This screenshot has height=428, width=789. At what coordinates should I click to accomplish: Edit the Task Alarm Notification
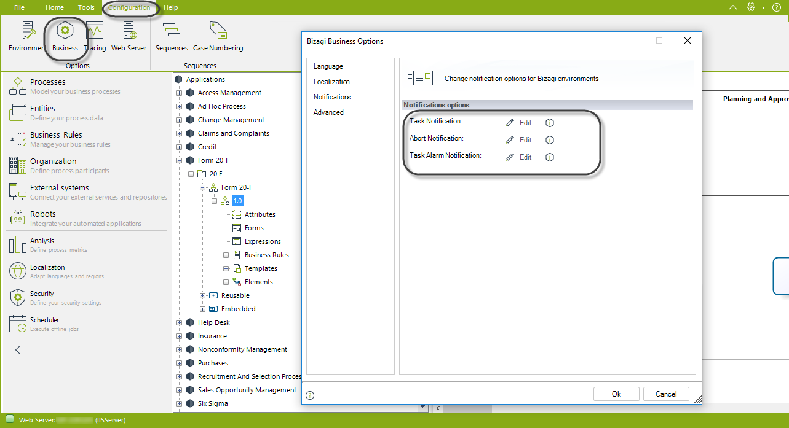coord(518,157)
